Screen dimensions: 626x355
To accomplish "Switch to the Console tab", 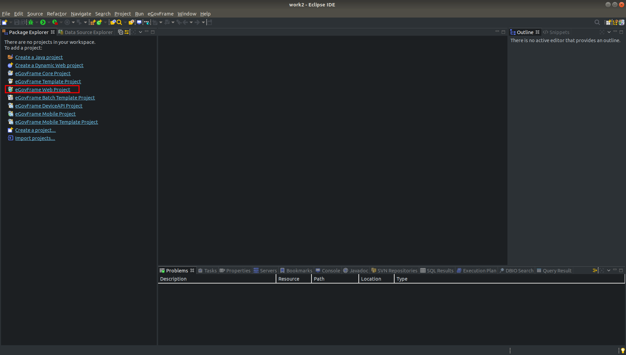I will point(328,270).
